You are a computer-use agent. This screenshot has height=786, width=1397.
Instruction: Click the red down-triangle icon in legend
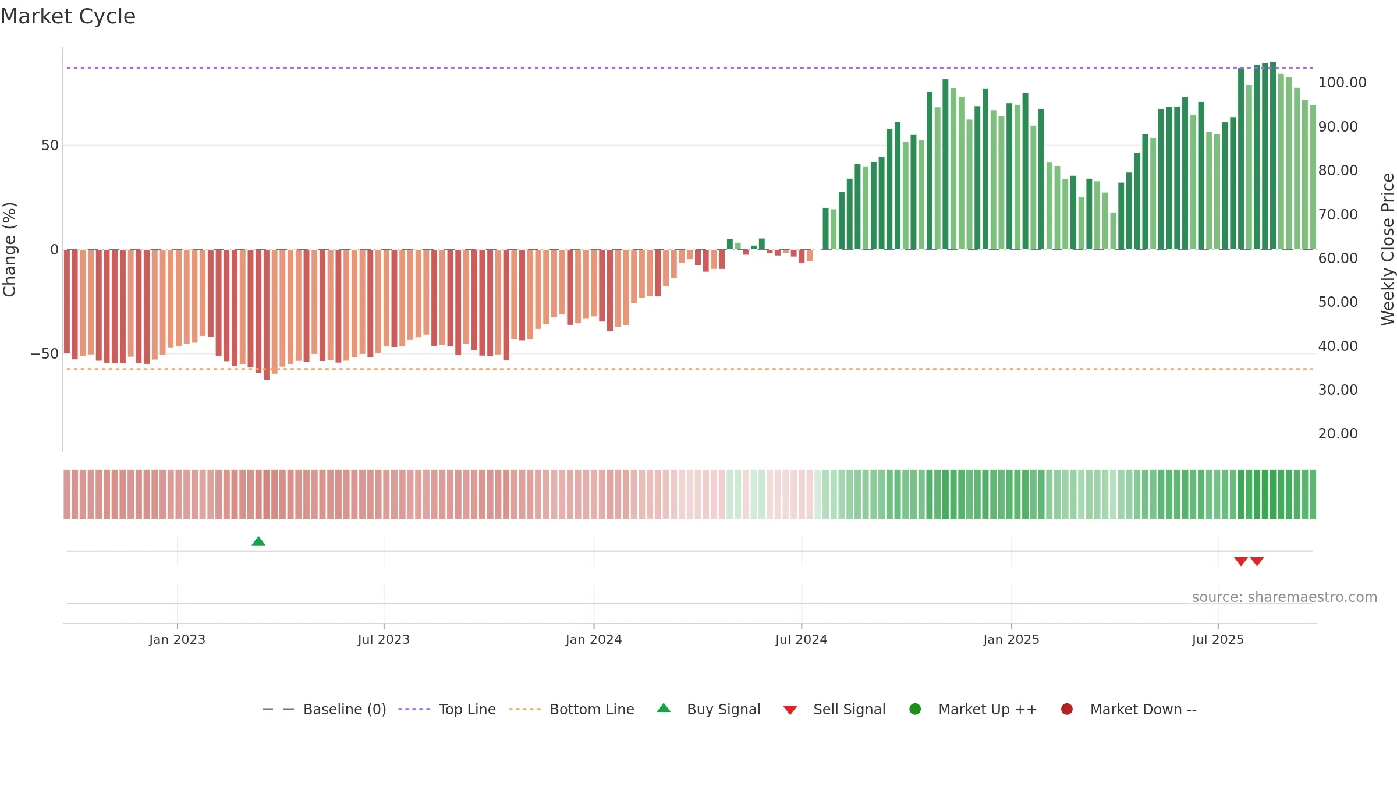[x=790, y=710]
